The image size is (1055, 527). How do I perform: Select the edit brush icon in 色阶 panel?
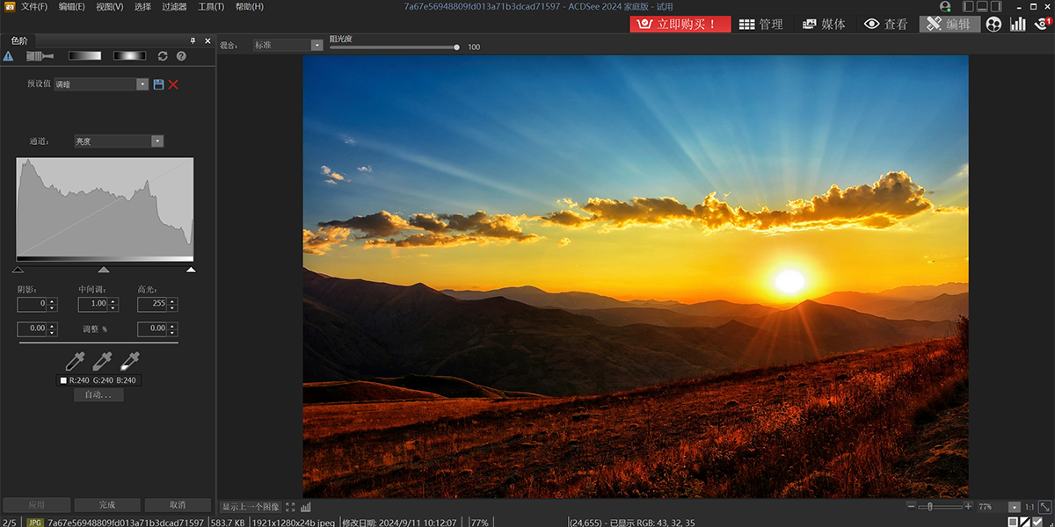[x=40, y=56]
